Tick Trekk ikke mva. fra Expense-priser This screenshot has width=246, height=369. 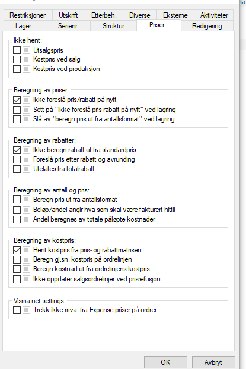pyautogui.click(x=17, y=310)
